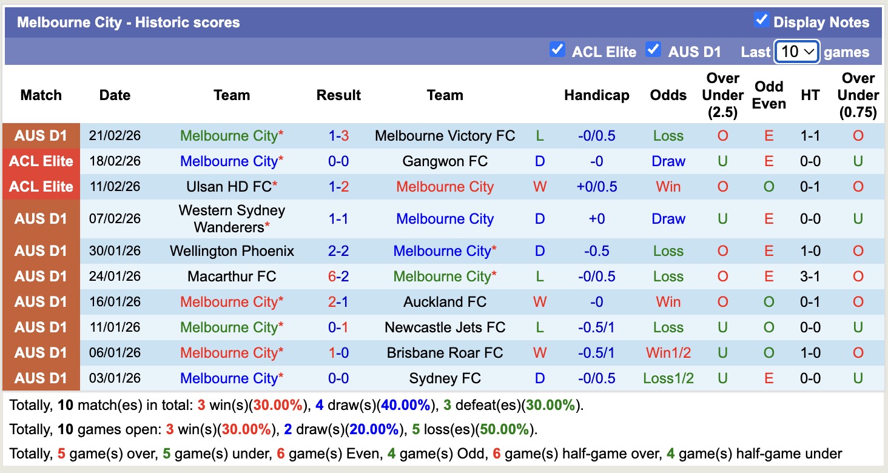The height and width of the screenshot is (473, 888).
Task: Click the 1-3 result of Melbourne City
Action: [338, 136]
